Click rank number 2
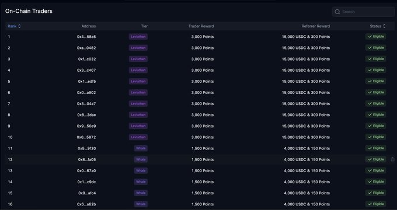397x210 pixels. (x=9, y=48)
